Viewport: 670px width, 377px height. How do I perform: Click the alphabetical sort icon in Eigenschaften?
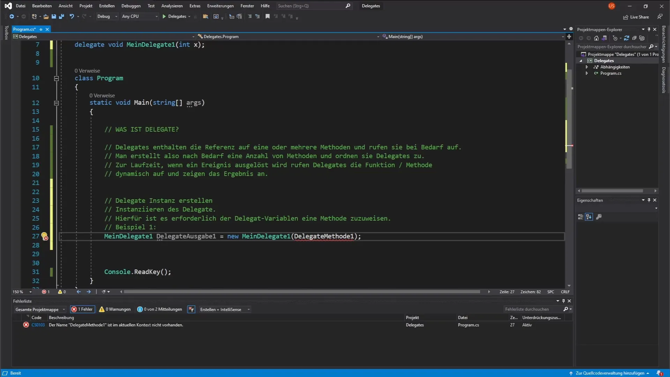589,217
